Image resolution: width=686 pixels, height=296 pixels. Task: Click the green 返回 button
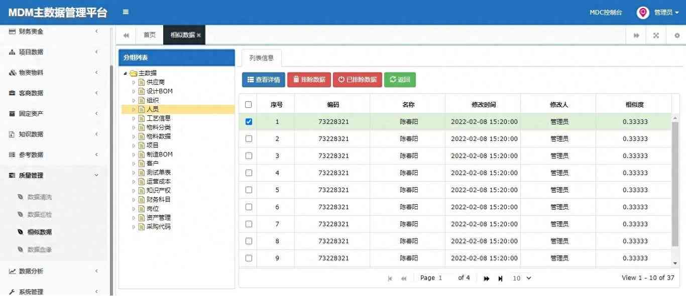pyautogui.click(x=400, y=80)
